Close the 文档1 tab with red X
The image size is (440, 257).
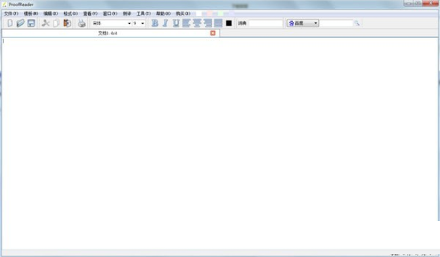(x=213, y=33)
